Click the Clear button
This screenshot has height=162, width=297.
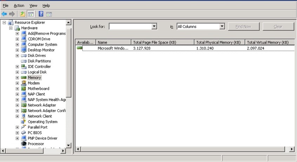[x=278, y=26]
